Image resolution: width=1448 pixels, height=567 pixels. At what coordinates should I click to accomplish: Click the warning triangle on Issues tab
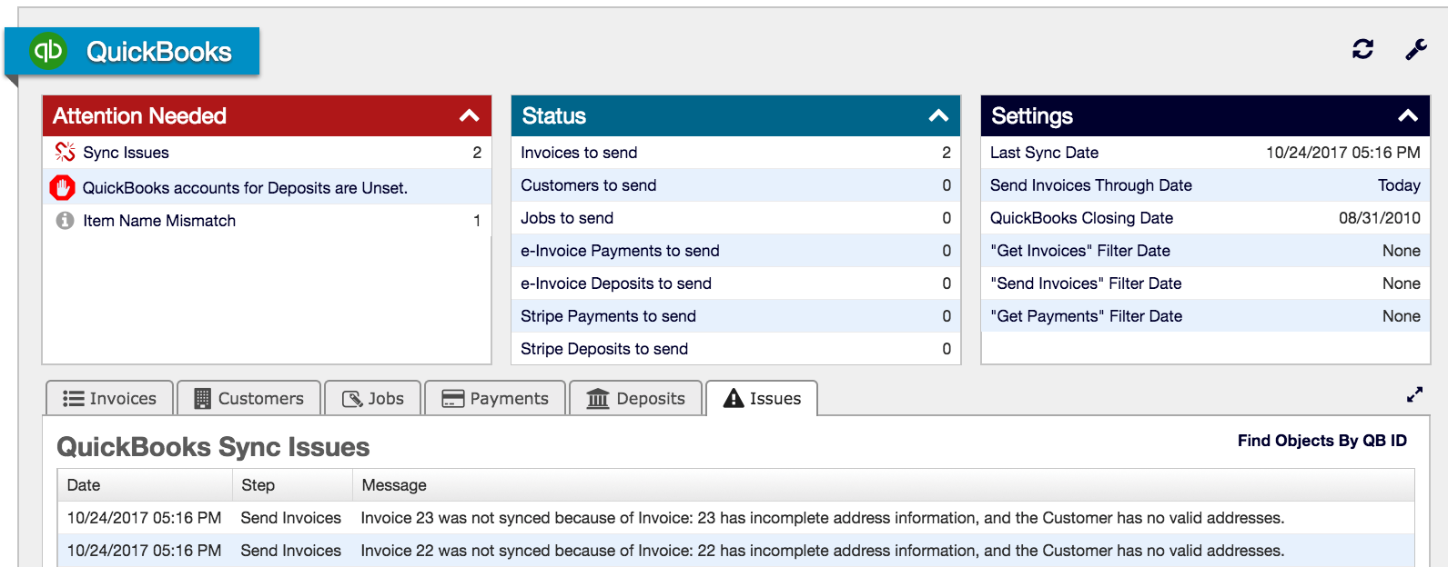pyautogui.click(x=734, y=398)
